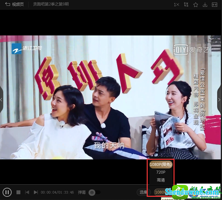Screen dimensions: 222x200
Task: Favorite the video with star icon
Action: (x=196, y=5)
